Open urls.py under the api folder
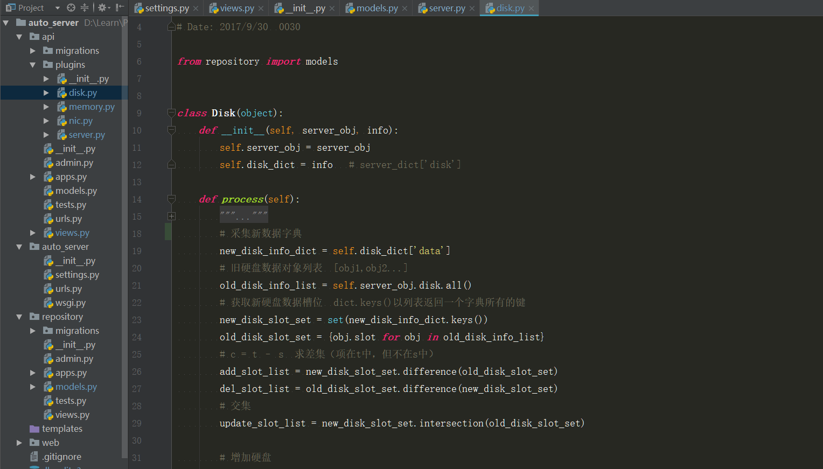Viewport: 823px width, 469px height. 68,219
